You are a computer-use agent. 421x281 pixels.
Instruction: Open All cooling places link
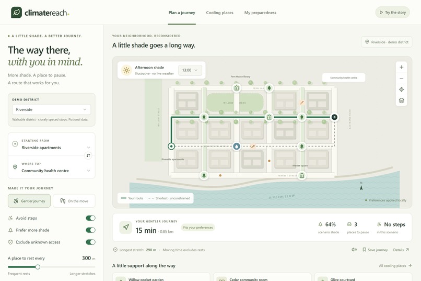[x=395, y=266]
